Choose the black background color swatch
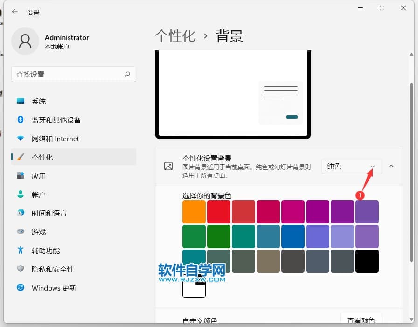This screenshot has width=418, height=327. [x=367, y=261]
